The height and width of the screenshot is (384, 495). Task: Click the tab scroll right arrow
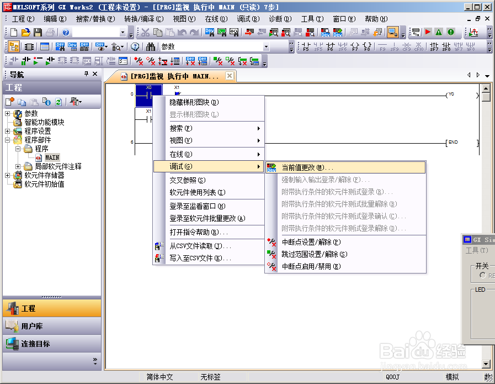pyautogui.click(x=478, y=75)
